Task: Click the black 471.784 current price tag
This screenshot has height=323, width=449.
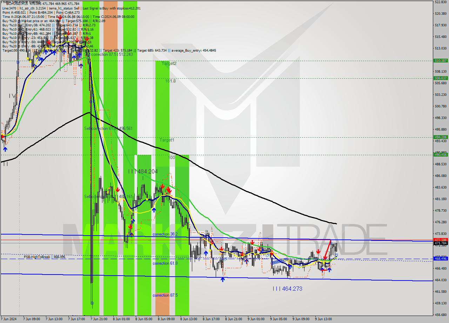Action: [x=441, y=243]
